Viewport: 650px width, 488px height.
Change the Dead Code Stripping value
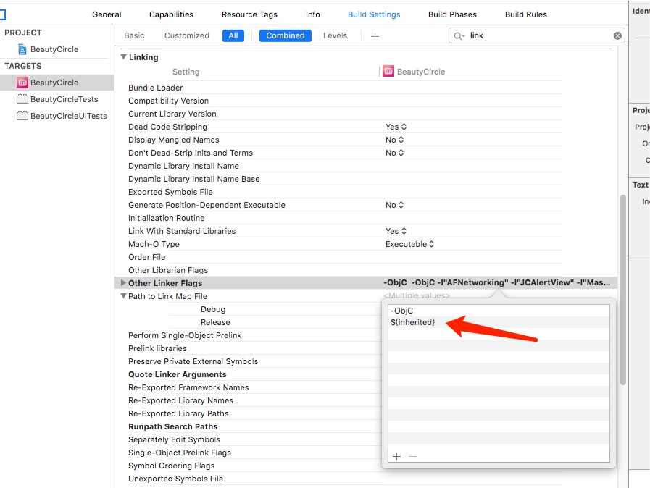pyautogui.click(x=396, y=127)
